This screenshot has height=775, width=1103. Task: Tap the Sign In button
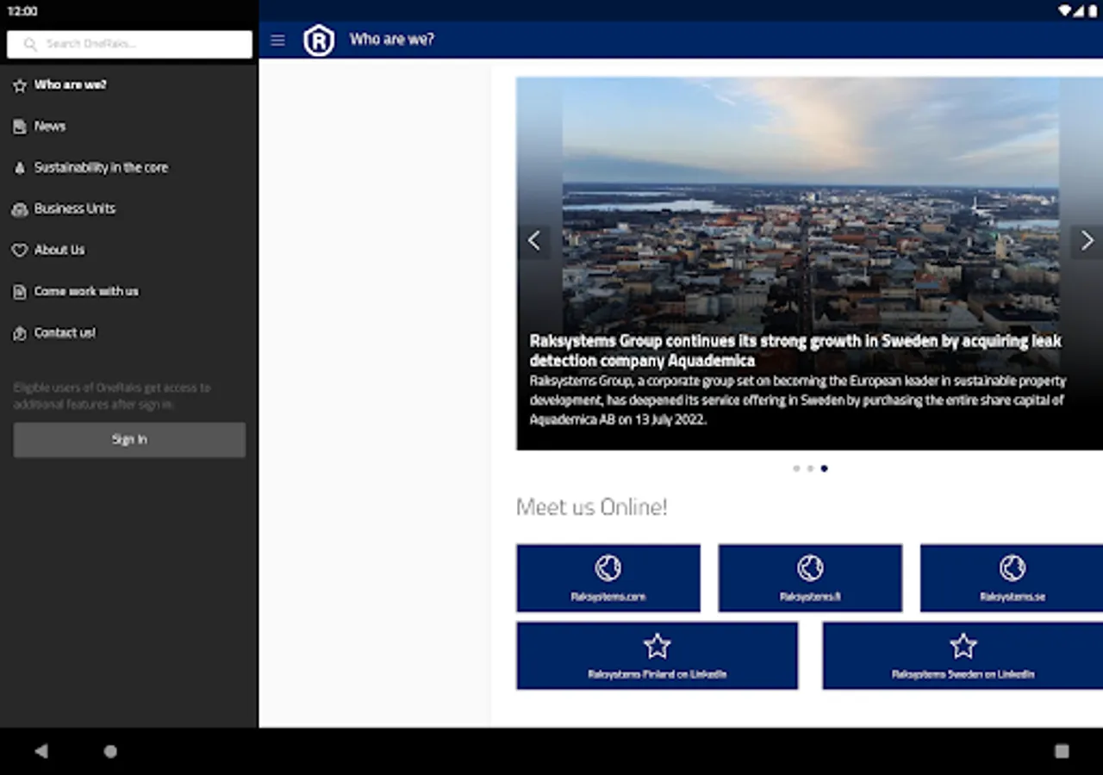(129, 439)
